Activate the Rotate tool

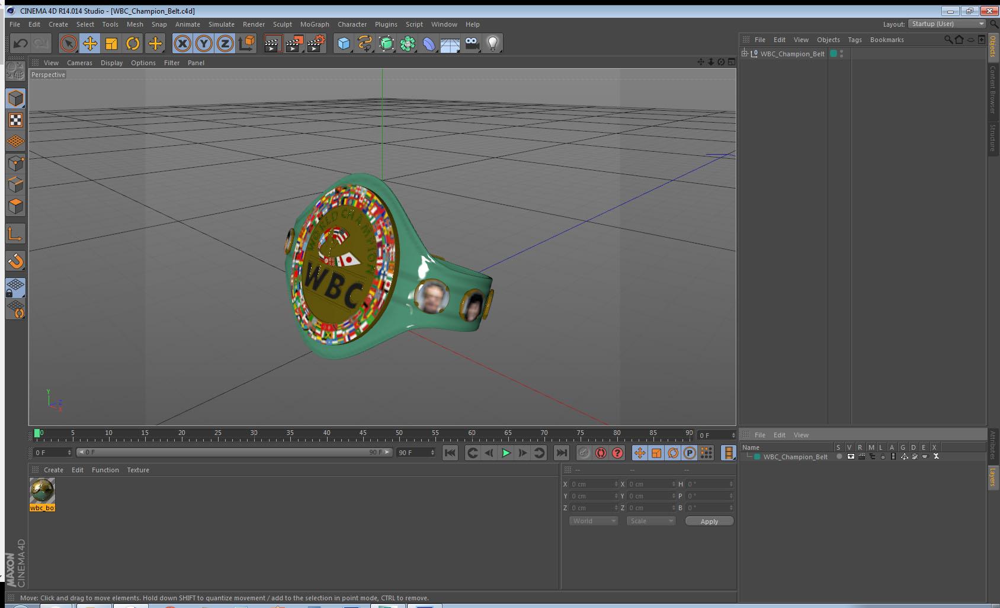(x=133, y=43)
